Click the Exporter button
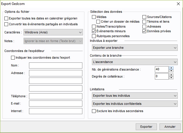Screen dimensions: 183x133 pos(146,127)
